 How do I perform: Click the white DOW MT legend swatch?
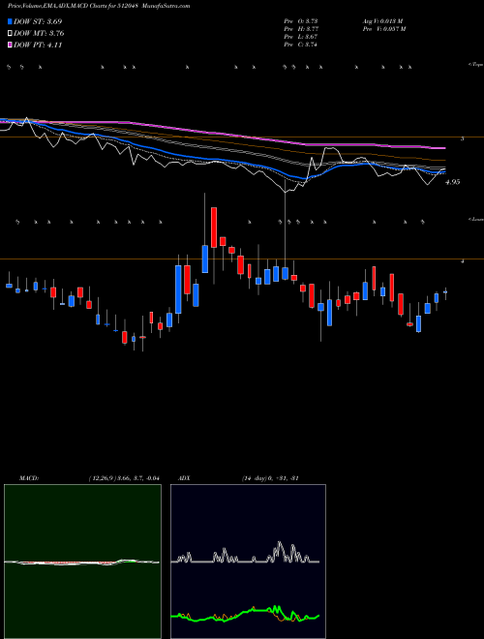click(x=11, y=34)
